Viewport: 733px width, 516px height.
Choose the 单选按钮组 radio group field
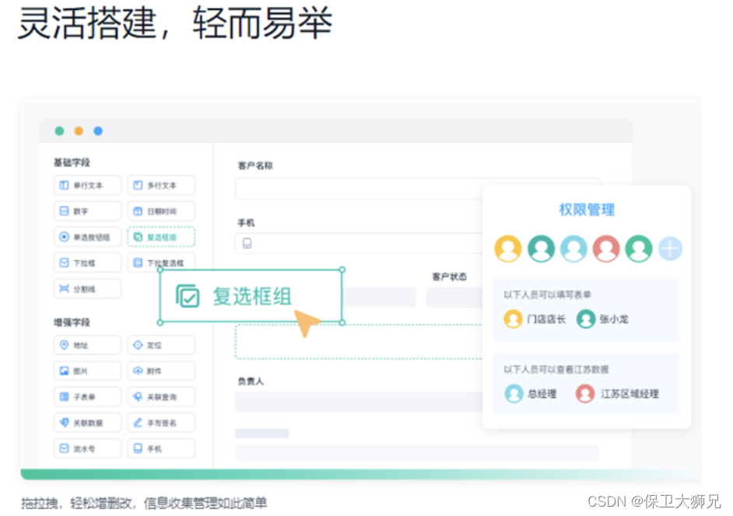click(x=87, y=237)
